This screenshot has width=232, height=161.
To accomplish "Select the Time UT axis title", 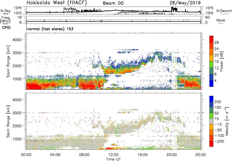I will point(113,159).
